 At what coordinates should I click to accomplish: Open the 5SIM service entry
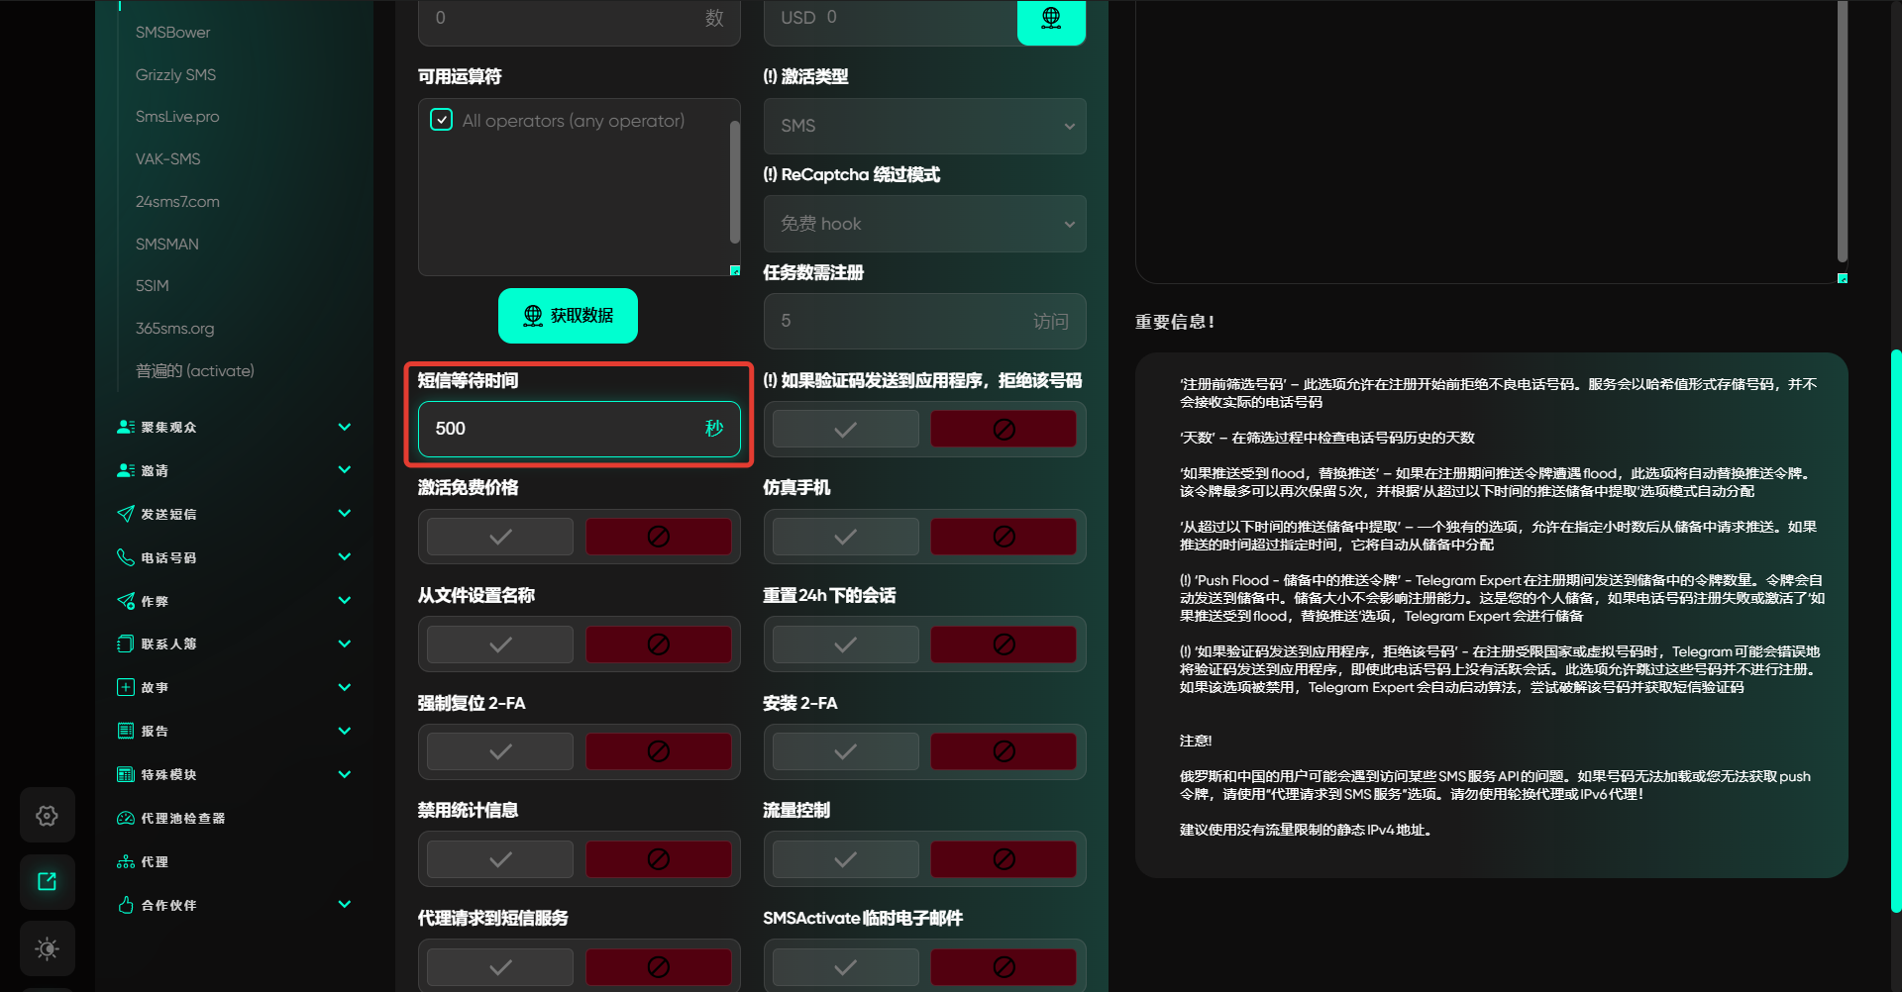(153, 286)
